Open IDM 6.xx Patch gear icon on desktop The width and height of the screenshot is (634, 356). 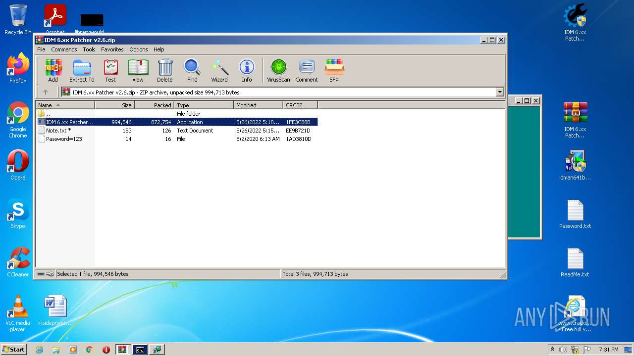(x=575, y=23)
